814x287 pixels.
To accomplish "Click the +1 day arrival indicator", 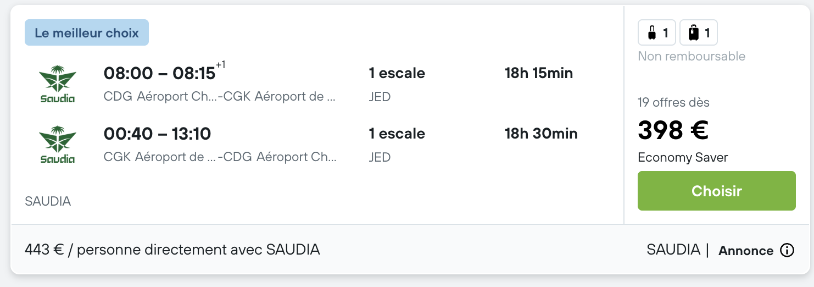I will [x=221, y=65].
